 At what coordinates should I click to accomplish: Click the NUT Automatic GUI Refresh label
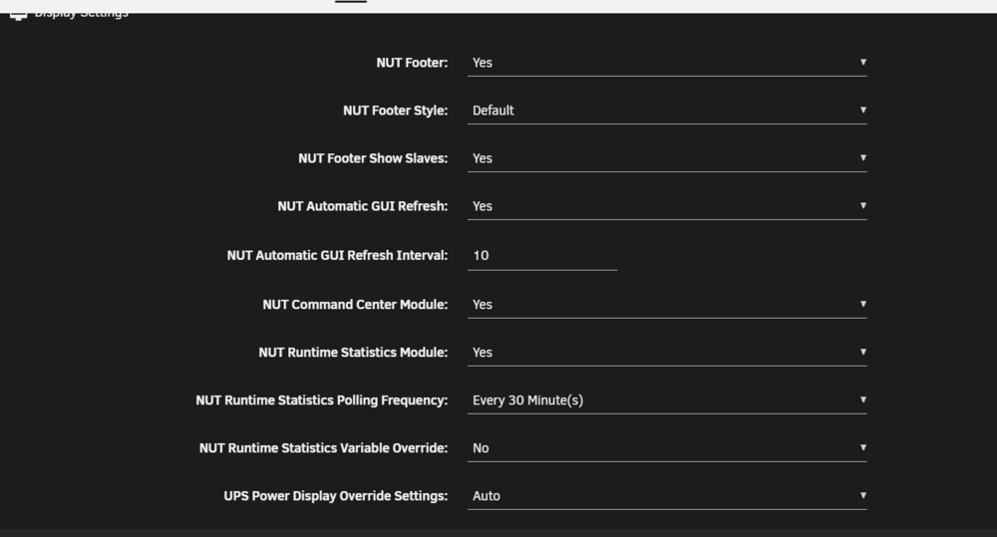coord(363,206)
